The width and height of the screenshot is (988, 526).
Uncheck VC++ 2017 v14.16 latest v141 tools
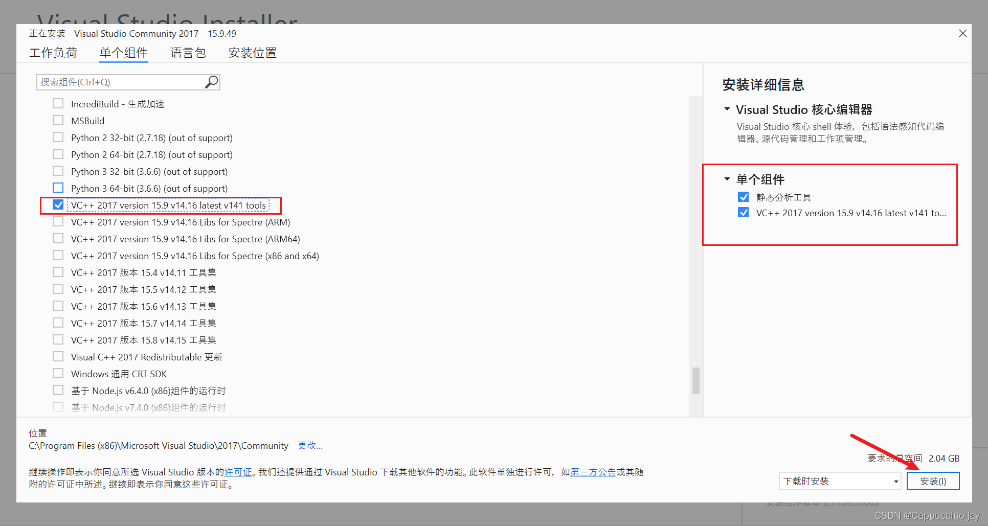[x=58, y=205]
